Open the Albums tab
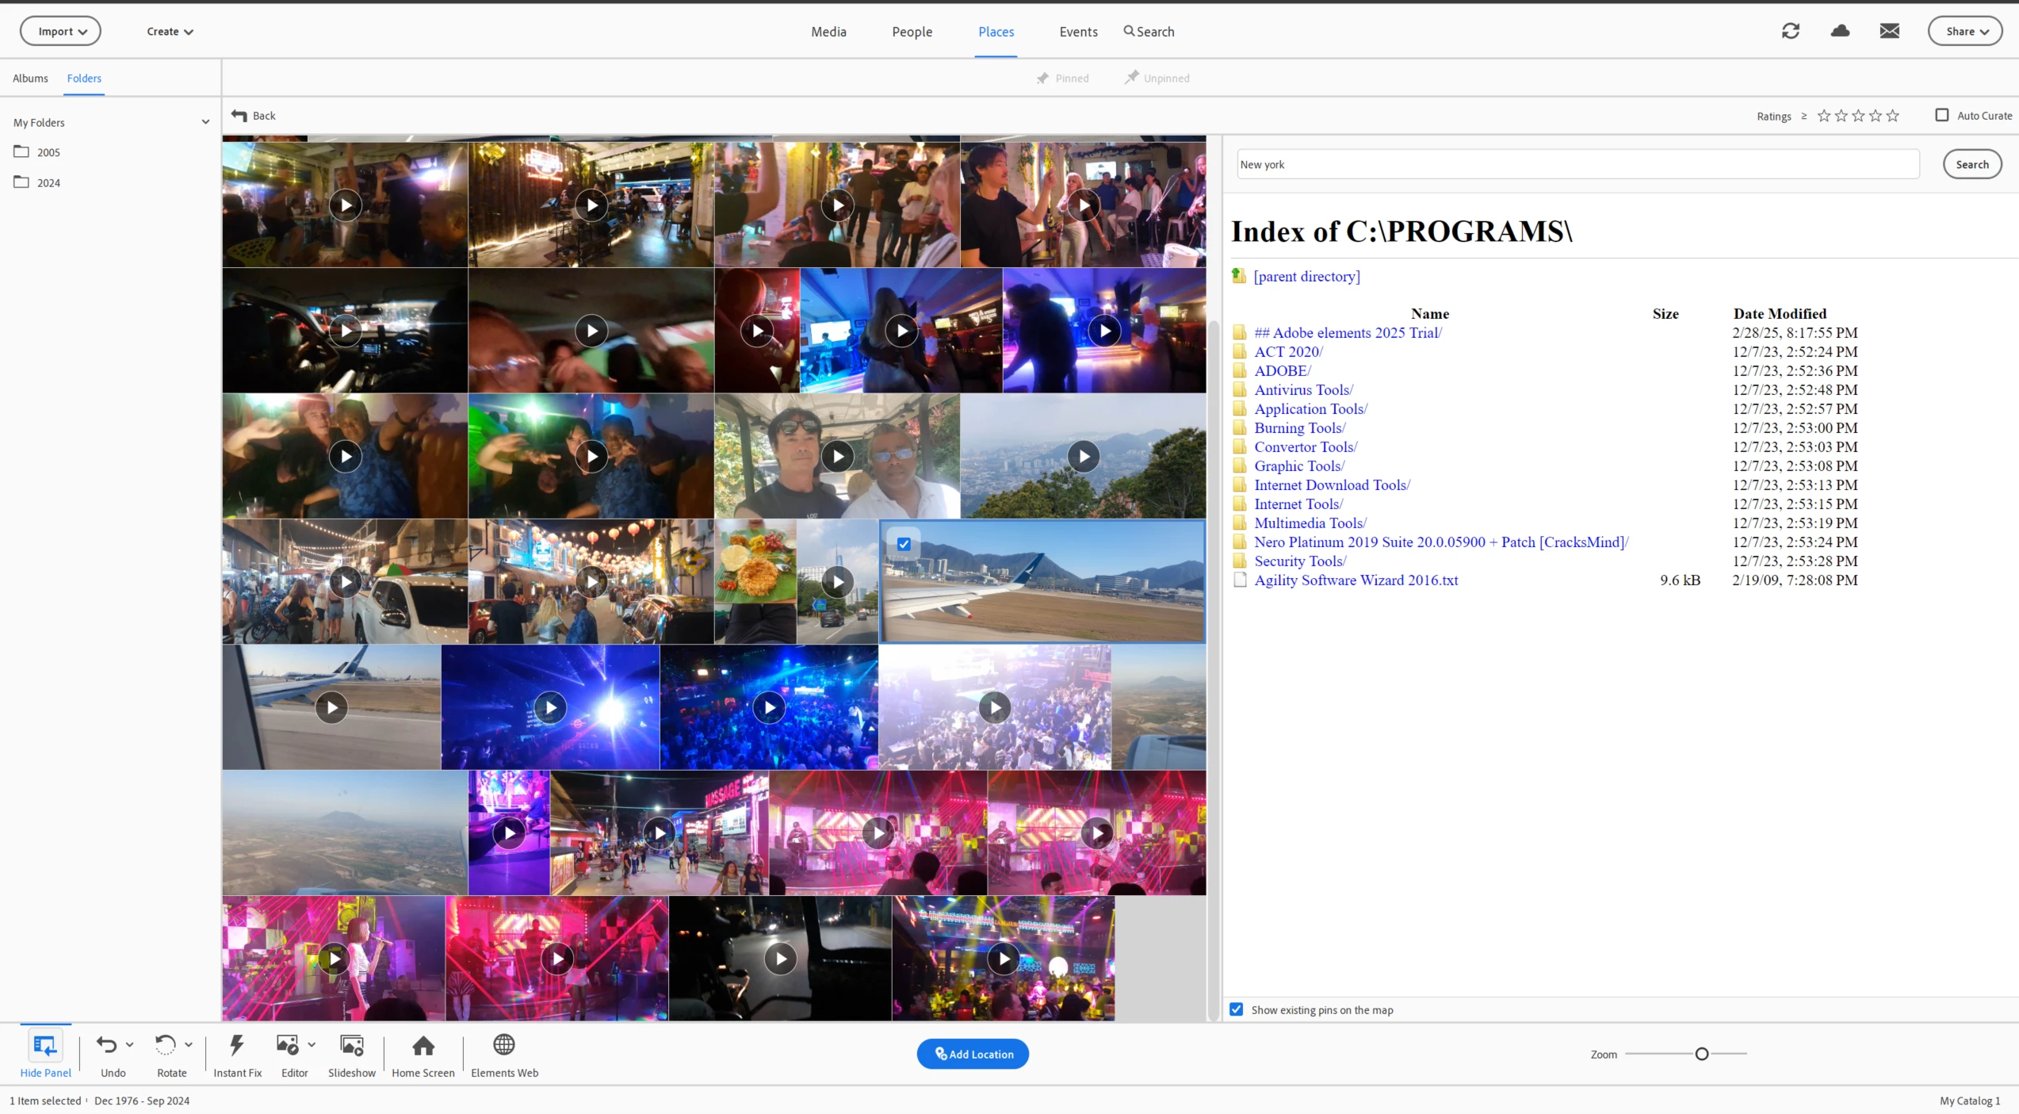2019x1114 pixels. [30, 78]
